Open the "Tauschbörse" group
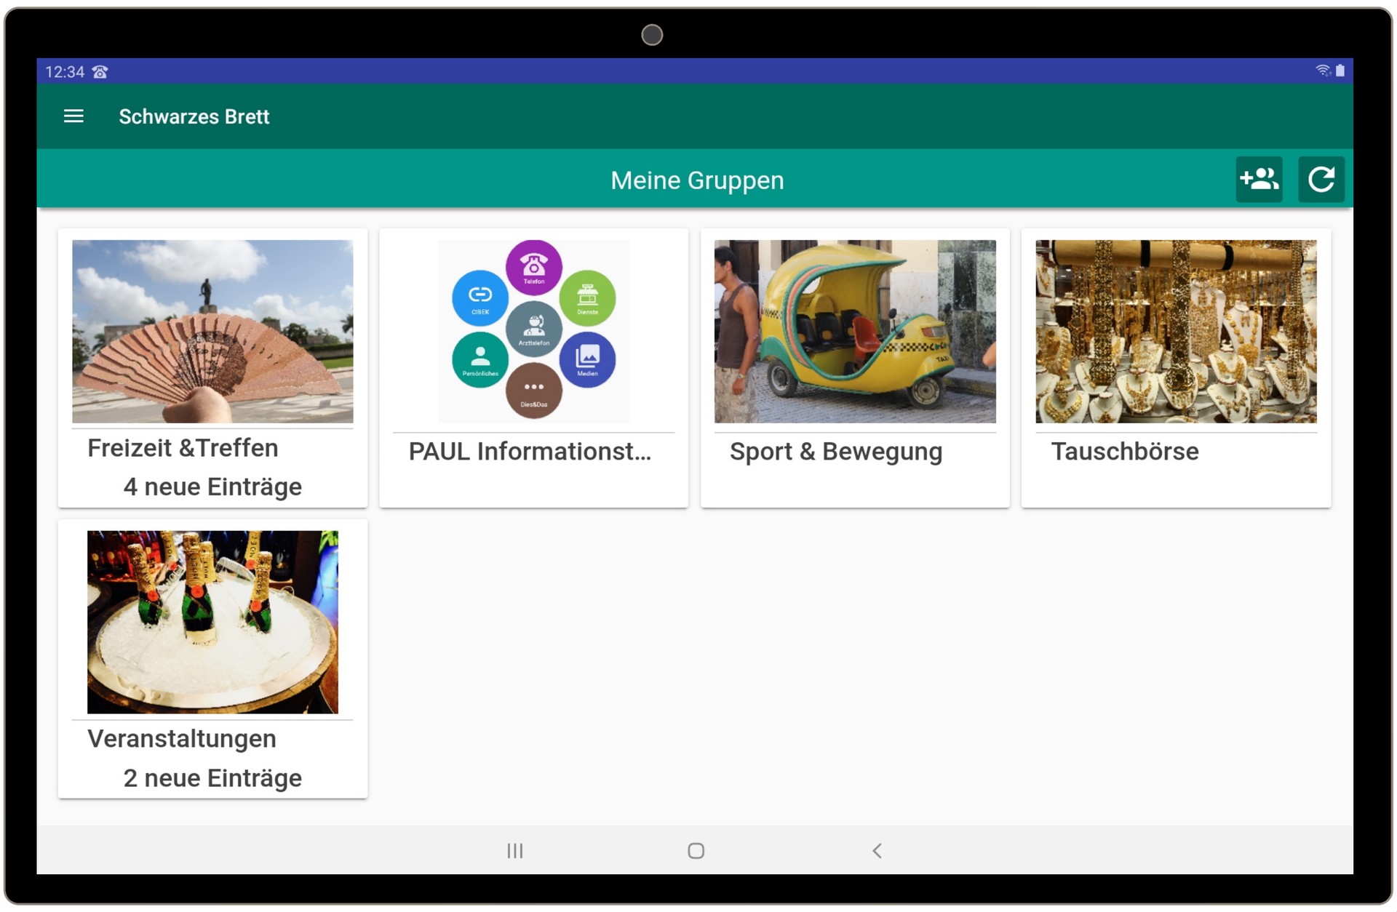The height and width of the screenshot is (912, 1397). (1124, 451)
